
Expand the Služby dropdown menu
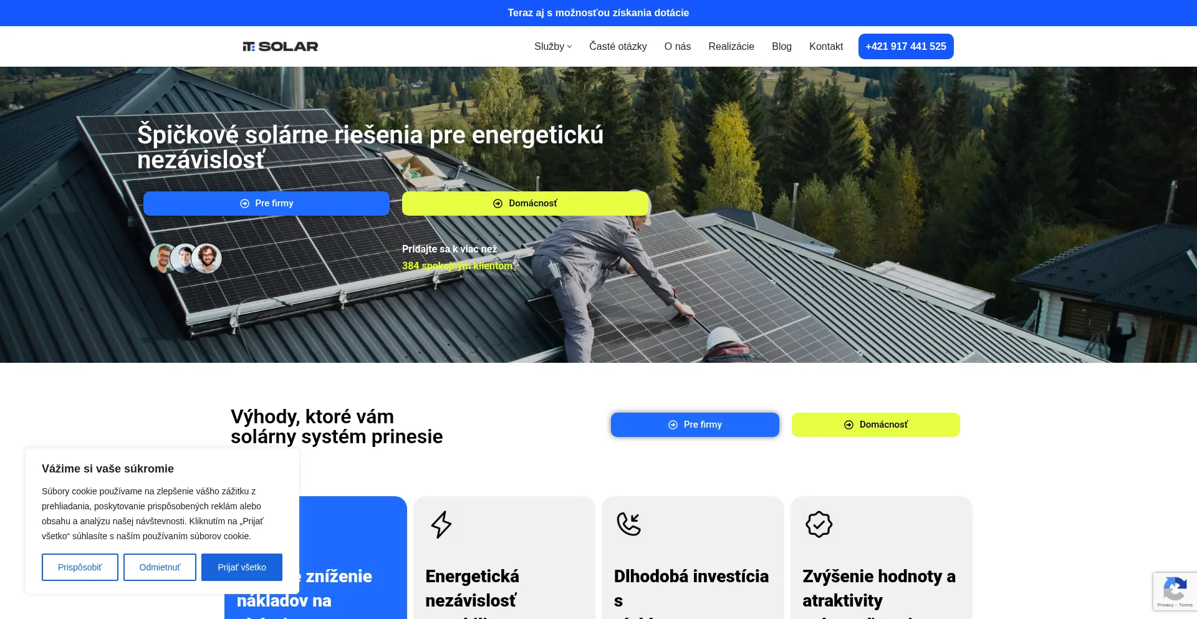tap(553, 46)
